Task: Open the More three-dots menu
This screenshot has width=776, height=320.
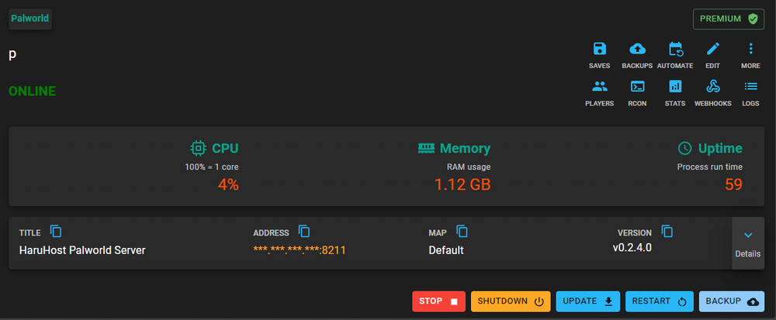Action: tap(750, 49)
